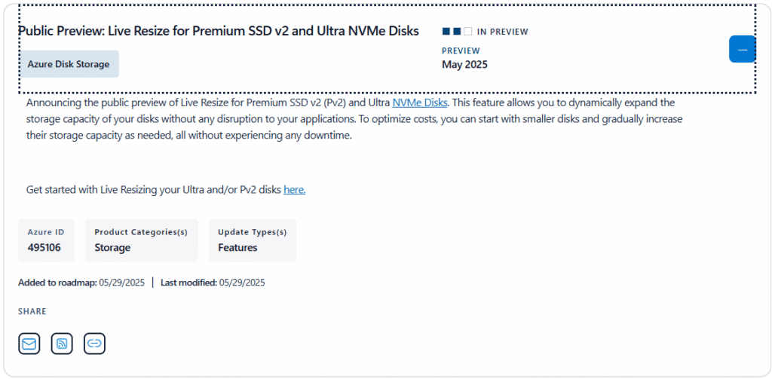Click the SHARE section label
The width and height of the screenshot is (772, 379).
pos(32,311)
